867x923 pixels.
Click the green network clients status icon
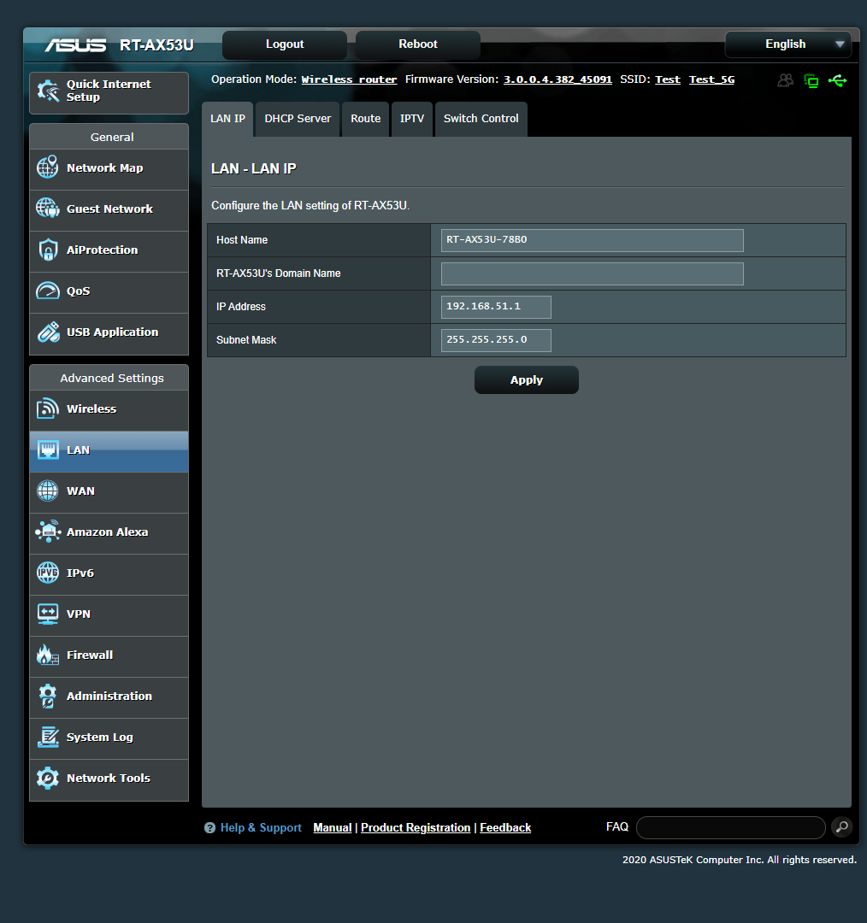point(811,80)
